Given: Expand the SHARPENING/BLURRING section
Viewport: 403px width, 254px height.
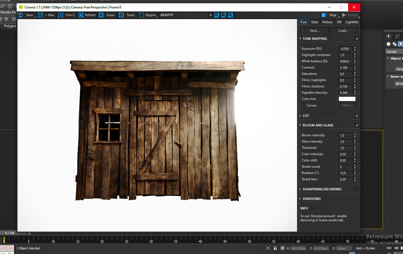Looking at the screenshot, I should [x=300, y=189].
